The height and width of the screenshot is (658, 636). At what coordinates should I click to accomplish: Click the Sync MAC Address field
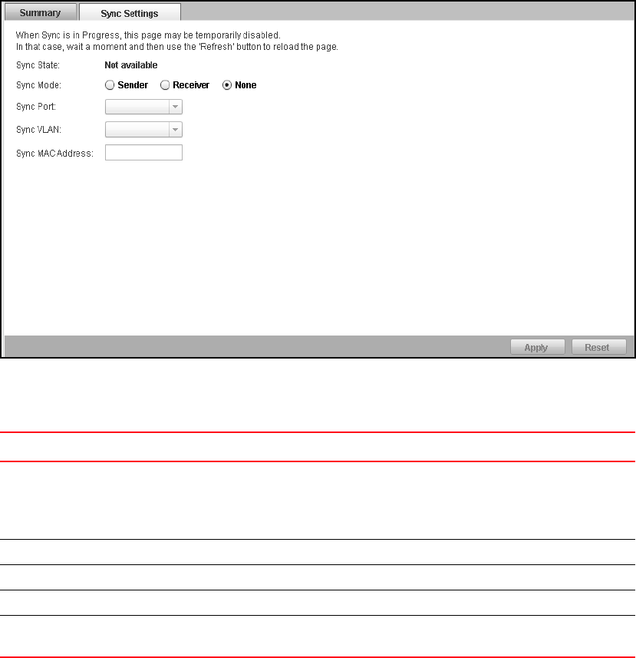143,152
